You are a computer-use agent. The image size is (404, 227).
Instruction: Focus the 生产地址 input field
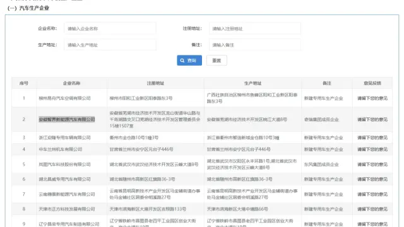coord(110,45)
